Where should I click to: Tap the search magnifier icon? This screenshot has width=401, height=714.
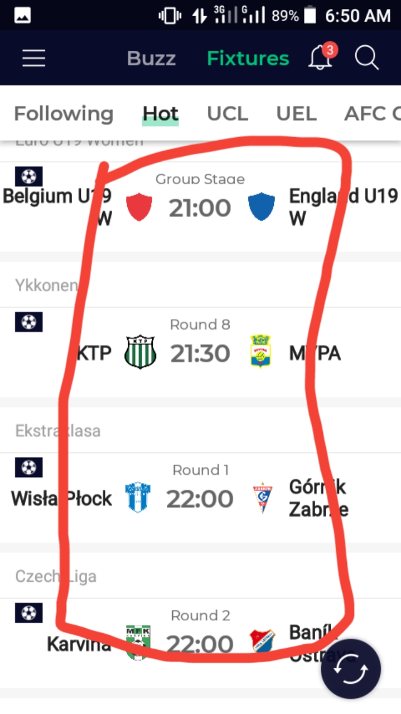pyautogui.click(x=366, y=58)
